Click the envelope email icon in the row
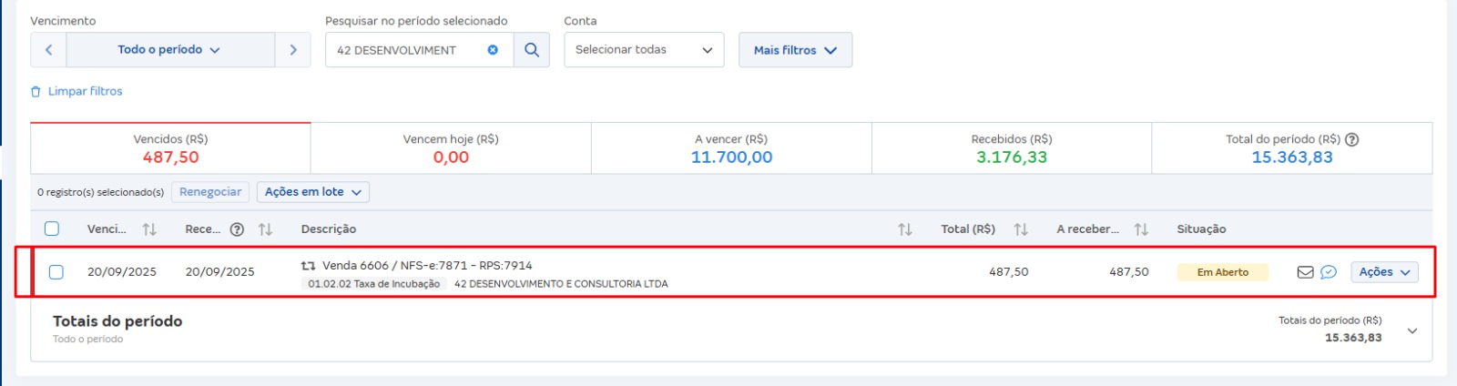This screenshot has height=386, width=1457. (x=1305, y=272)
